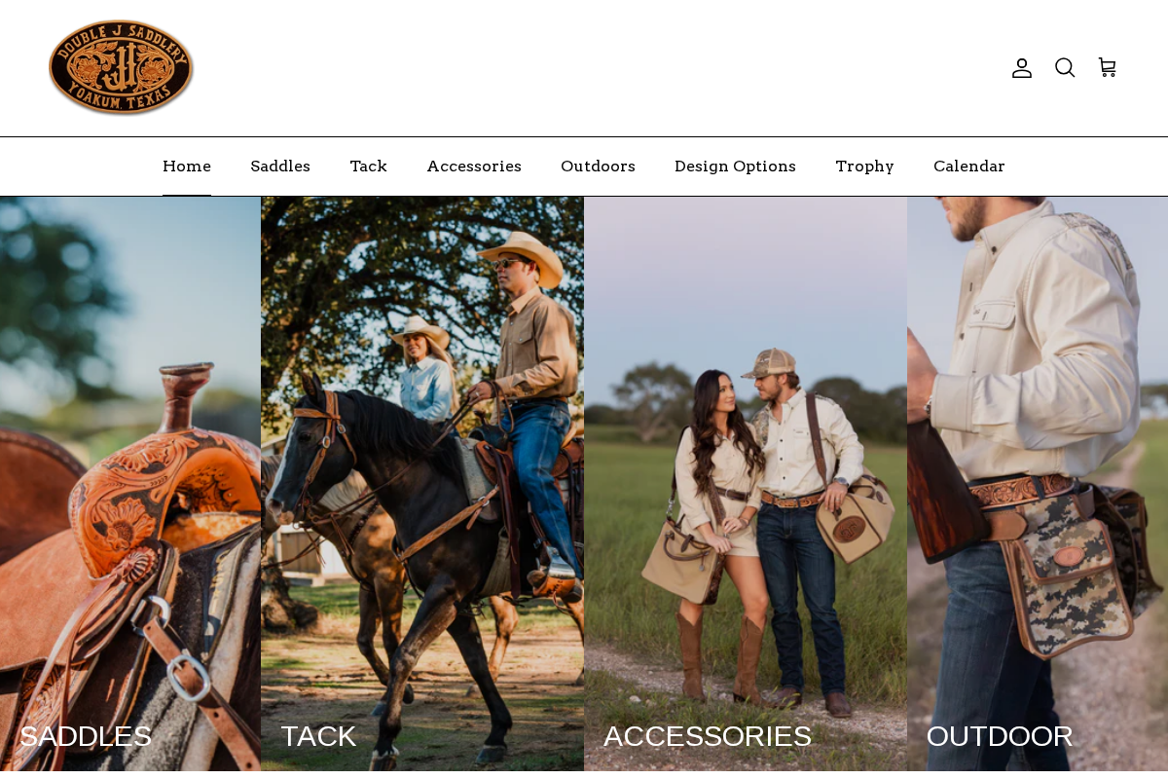Open the account icon in the header
This screenshot has width=1168, height=779.
1020,67
